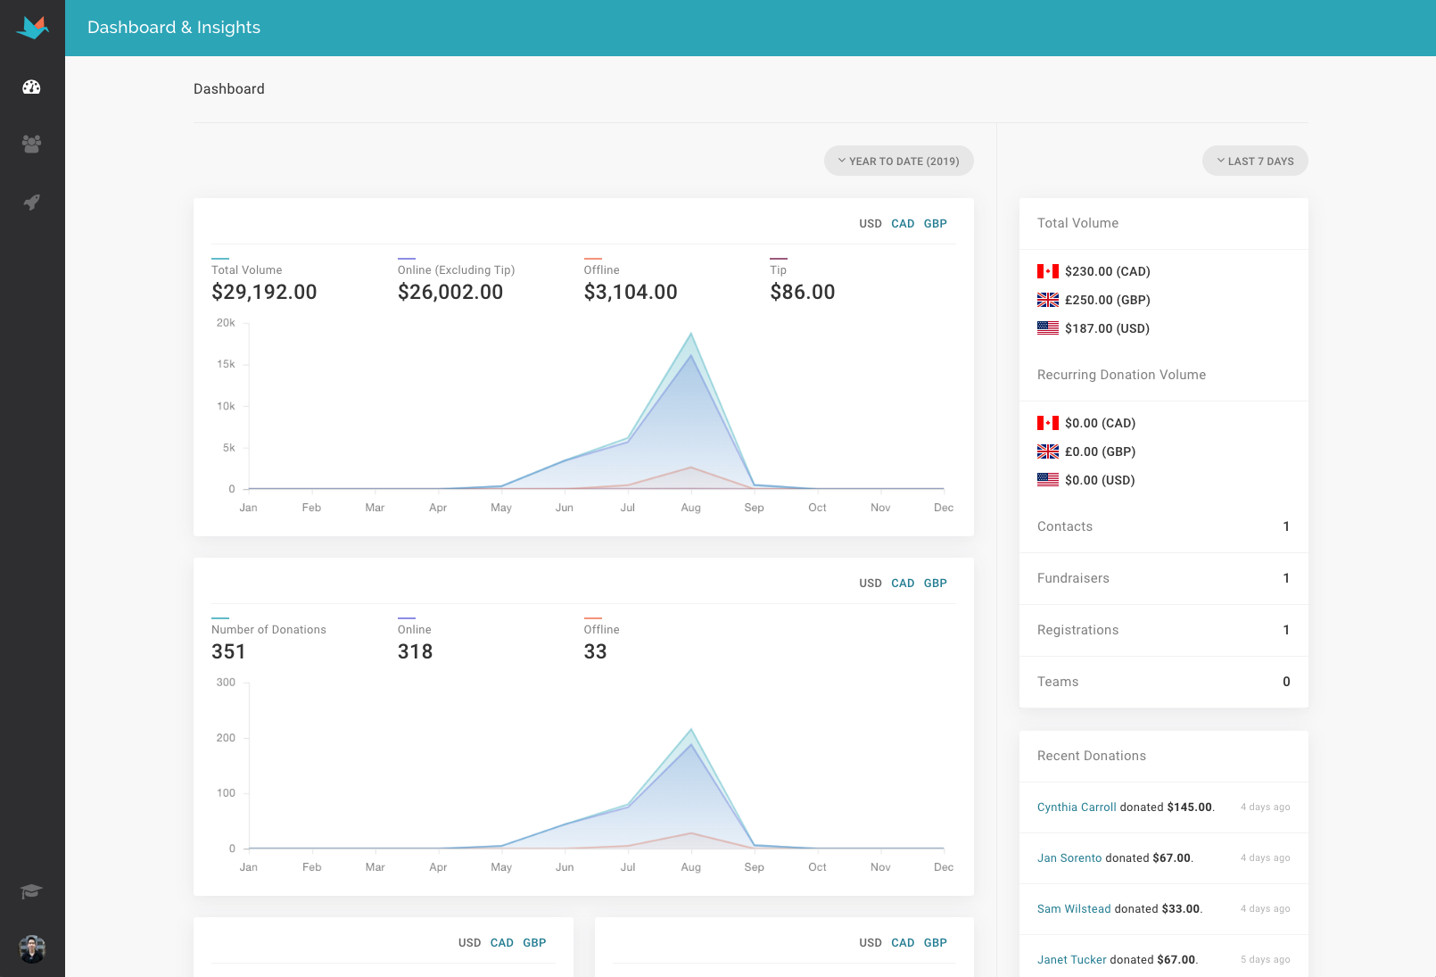This screenshot has width=1436, height=977.
Task: Expand the Year To Date (2019) dropdown
Action: [899, 161]
